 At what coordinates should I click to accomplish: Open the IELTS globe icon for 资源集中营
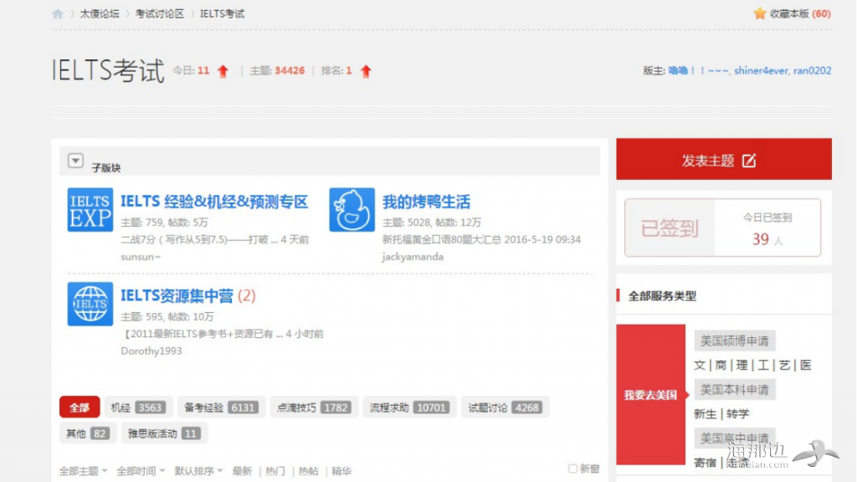90,304
